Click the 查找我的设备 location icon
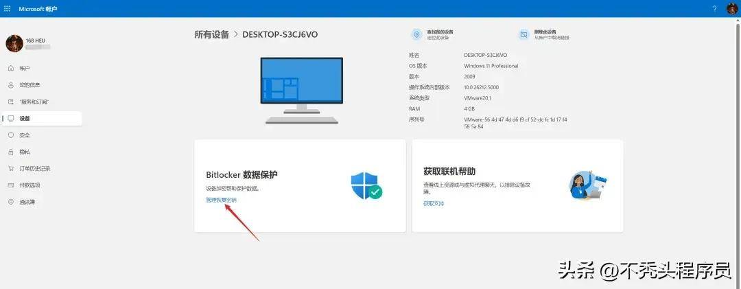The image size is (741, 289). click(x=416, y=34)
